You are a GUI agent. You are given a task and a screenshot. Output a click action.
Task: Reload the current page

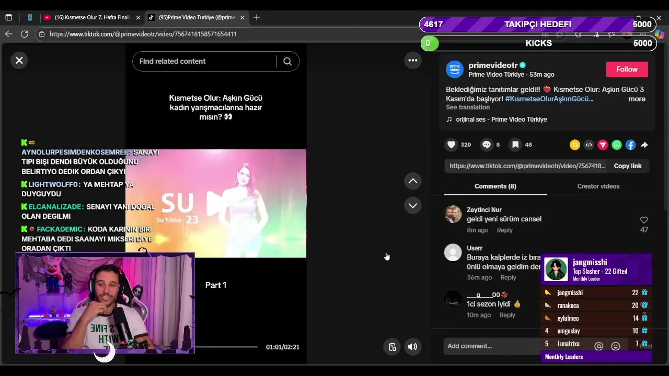tap(24, 34)
